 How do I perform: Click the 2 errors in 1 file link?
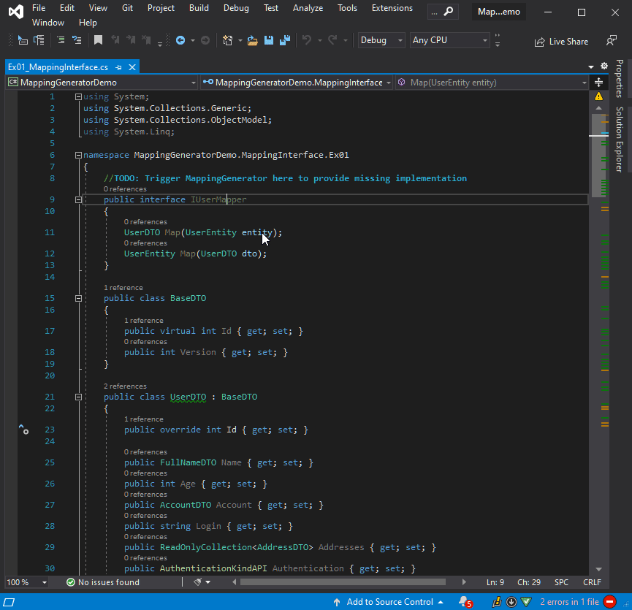click(569, 602)
